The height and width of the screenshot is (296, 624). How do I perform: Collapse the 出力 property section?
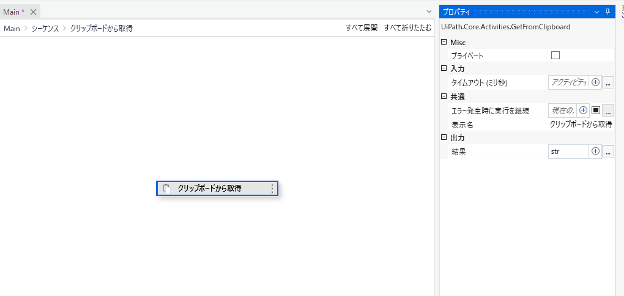point(444,137)
